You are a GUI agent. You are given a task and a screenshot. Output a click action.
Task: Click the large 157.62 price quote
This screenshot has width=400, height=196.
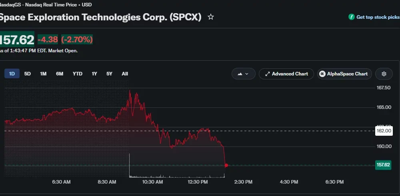[x=17, y=40]
